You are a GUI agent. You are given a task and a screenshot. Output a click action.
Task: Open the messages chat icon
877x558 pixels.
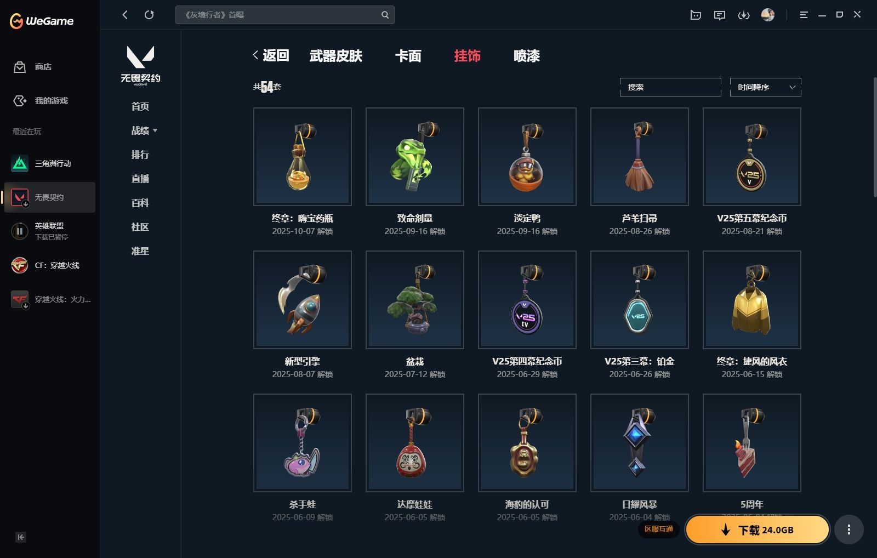[719, 15]
